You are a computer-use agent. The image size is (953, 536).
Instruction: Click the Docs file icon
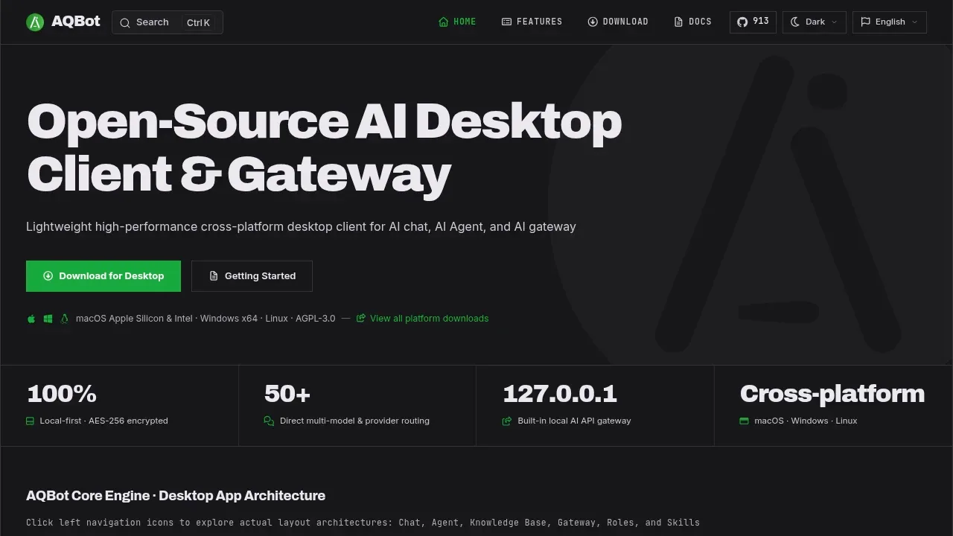tap(678, 22)
